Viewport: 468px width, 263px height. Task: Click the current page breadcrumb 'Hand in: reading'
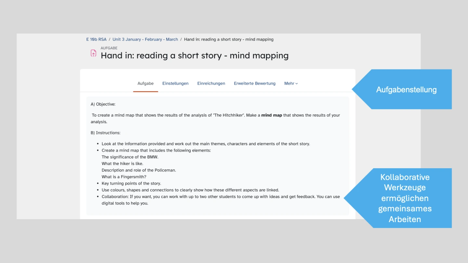(228, 39)
